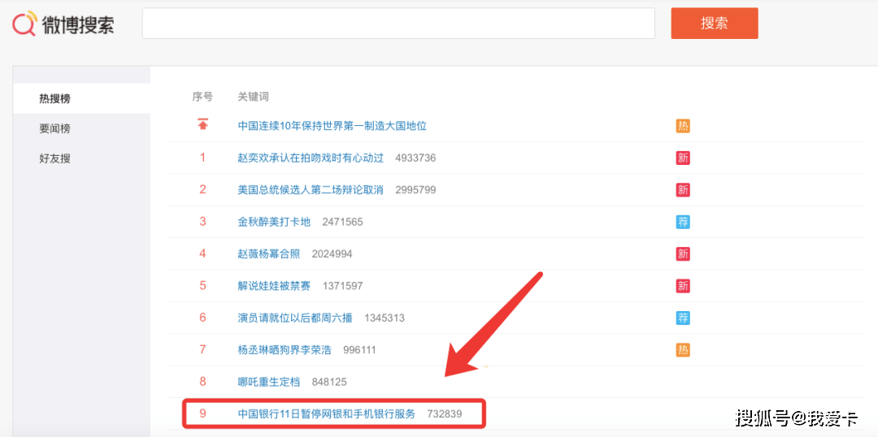The image size is (878, 437).
Task: Click the 新 badge beside 赵薇杨幂合照
Action: [683, 254]
